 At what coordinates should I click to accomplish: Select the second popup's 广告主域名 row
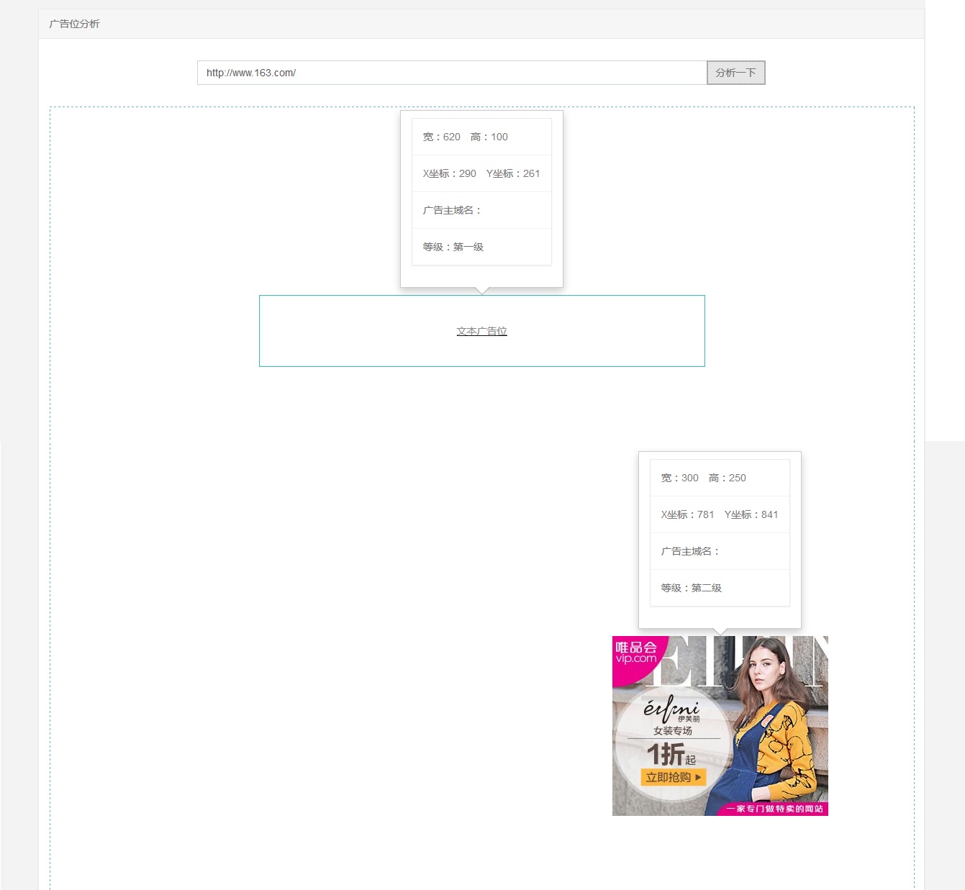(720, 551)
